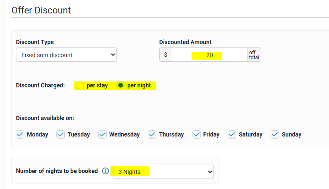Toggle the Friday checkbox
Screen dimensions: 329x189
pos(197,134)
